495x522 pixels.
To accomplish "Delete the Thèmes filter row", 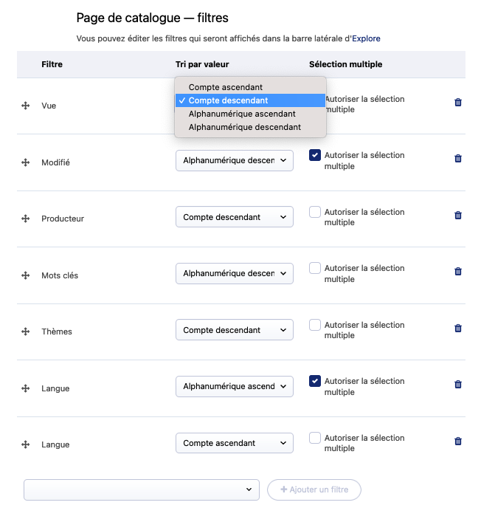I will [x=457, y=329].
